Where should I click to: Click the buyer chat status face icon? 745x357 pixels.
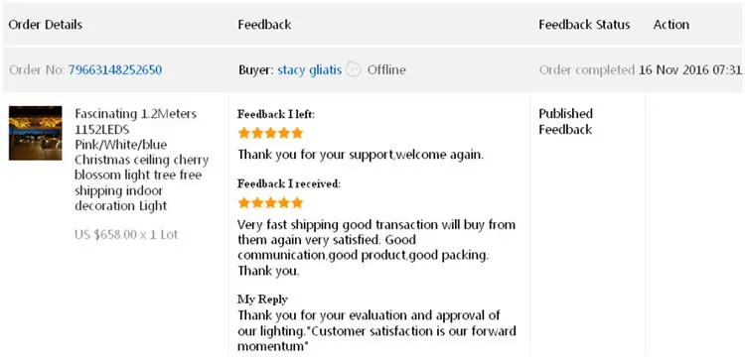coord(353,69)
